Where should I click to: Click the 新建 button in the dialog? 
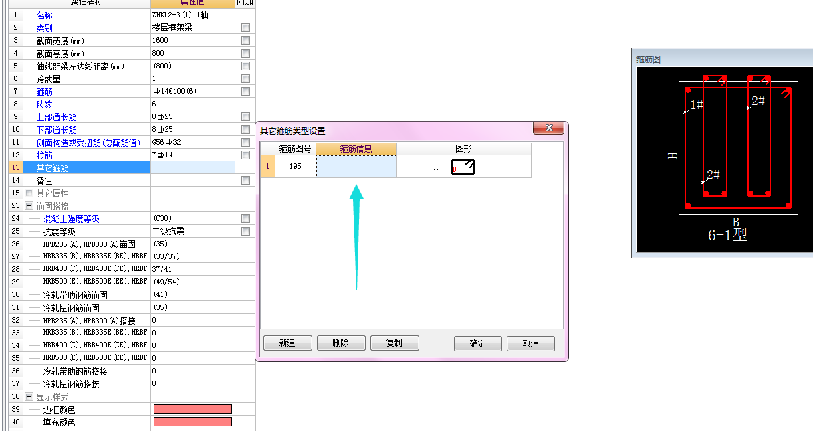287,343
